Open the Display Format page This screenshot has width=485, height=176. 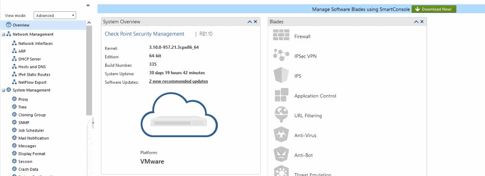(32, 154)
